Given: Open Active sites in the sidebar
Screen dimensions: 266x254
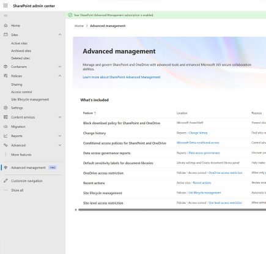Looking at the screenshot, I should coord(19,43).
